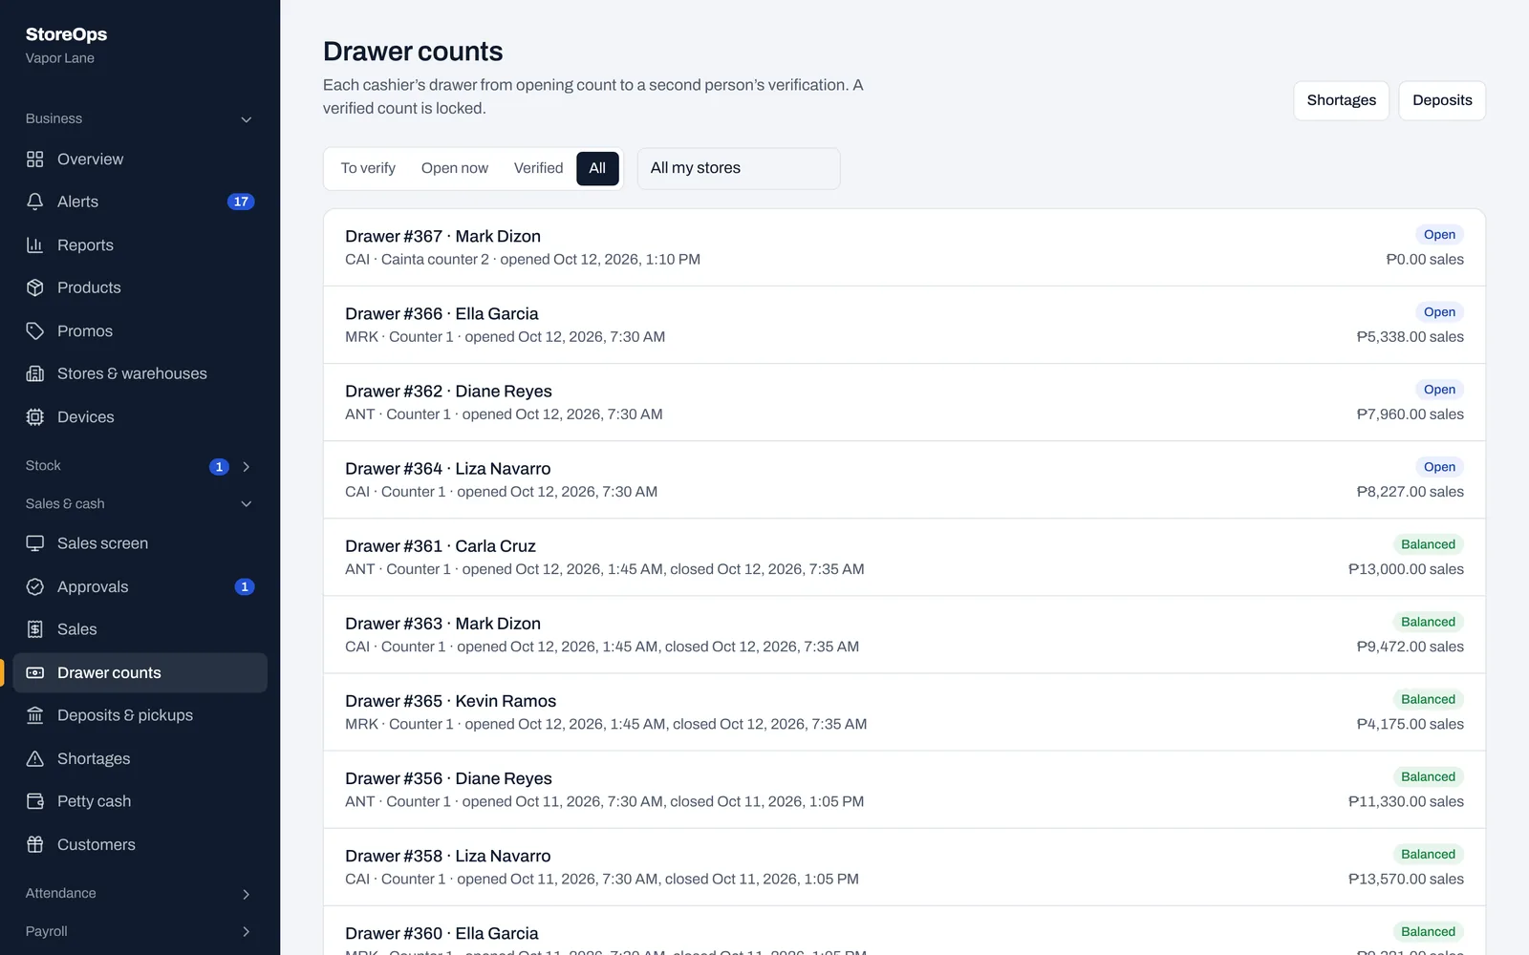
Task: Click Balanced status on Drawer #356
Action: [1428, 776]
